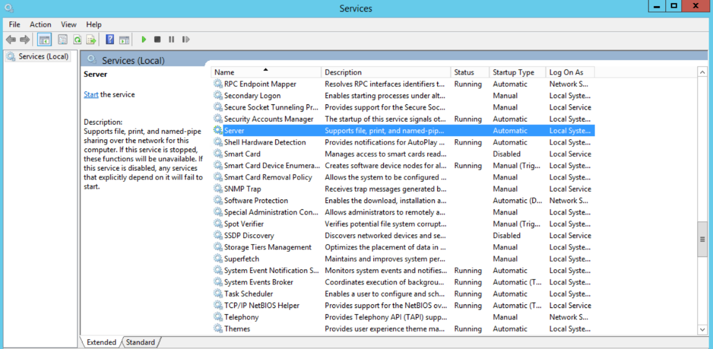713x349 pixels.
Task: Click the scrollbar down arrow
Action: pyautogui.click(x=702, y=328)
